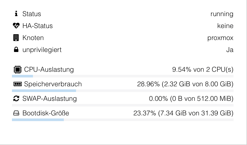Click the empty SWAP-Auslastung bar
The image size is (247, 145).
point(122,105)
